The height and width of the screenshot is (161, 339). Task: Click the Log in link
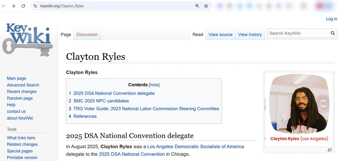[x=331, y=19]
